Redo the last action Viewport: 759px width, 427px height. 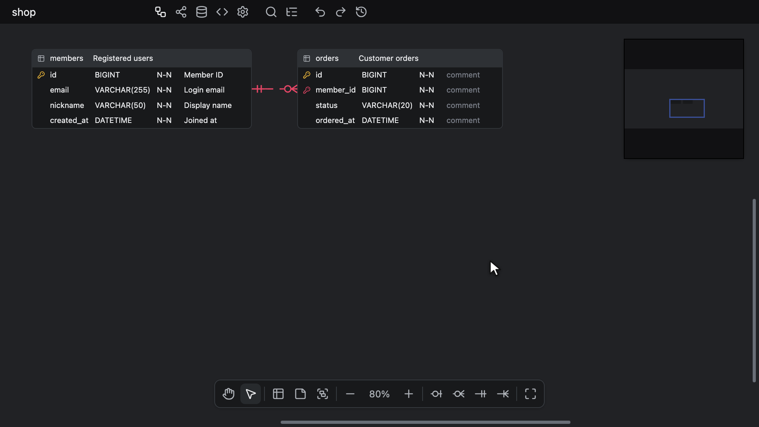341,12
